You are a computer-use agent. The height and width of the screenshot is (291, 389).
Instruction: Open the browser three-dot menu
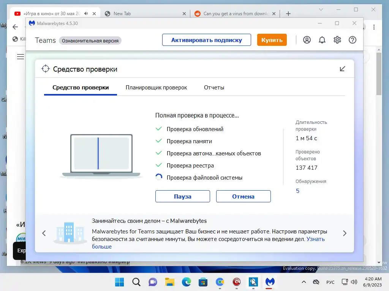tap(374, 27)
